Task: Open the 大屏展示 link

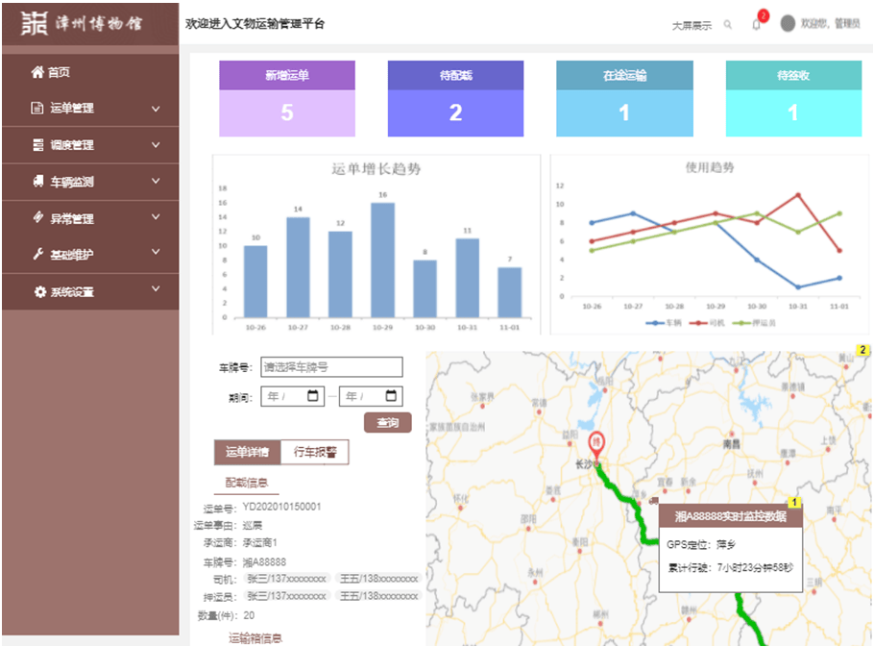Action: click(692, 26)
